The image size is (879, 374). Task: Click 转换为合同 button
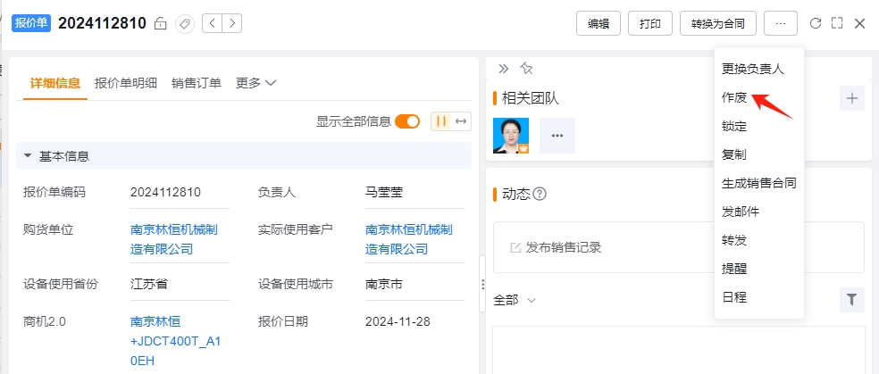(x=718, y=23)
